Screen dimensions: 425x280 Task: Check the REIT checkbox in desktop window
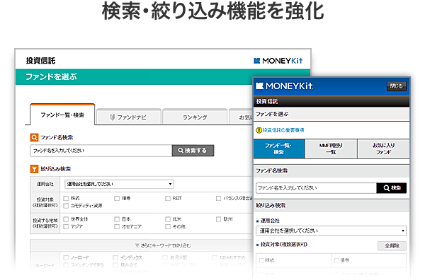pyautogui.click(x=168, y=198)
